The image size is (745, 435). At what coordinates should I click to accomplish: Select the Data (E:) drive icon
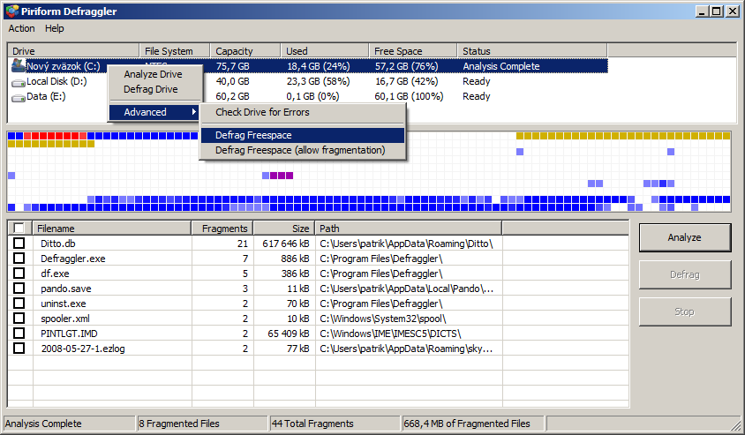[18, 97]
